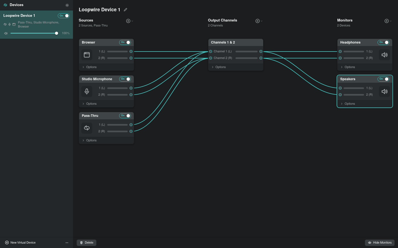
Task: Click Speakers 1 (L) input connector dot
Action: pyautogui.click(x=340, y=88)
